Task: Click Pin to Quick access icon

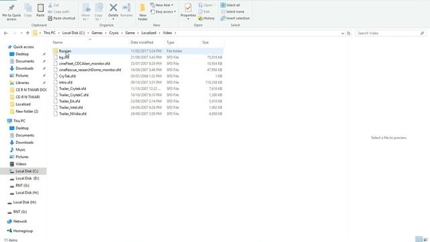Action: point(11,8)
